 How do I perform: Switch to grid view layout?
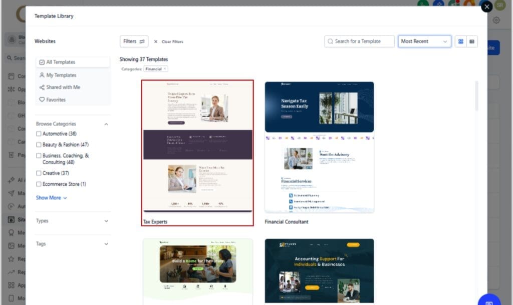[460, 41]
